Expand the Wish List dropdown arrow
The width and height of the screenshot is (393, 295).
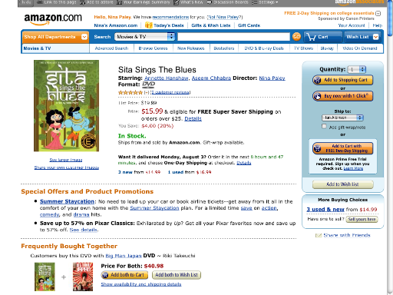(x=375, y=37)
